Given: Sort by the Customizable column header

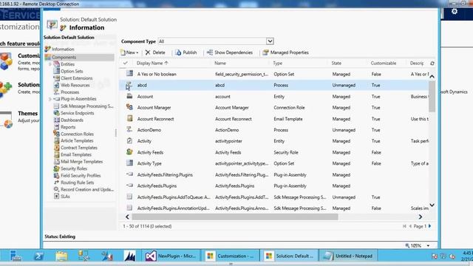Looking at the screenshot, I should click(384, 63).
